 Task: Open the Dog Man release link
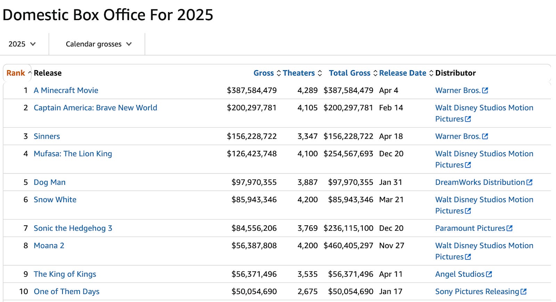tap(50, 182)
